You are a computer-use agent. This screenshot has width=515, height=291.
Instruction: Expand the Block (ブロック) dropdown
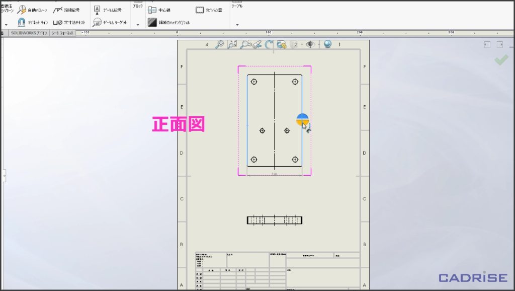pyautogui.click(x=137, y=24)
